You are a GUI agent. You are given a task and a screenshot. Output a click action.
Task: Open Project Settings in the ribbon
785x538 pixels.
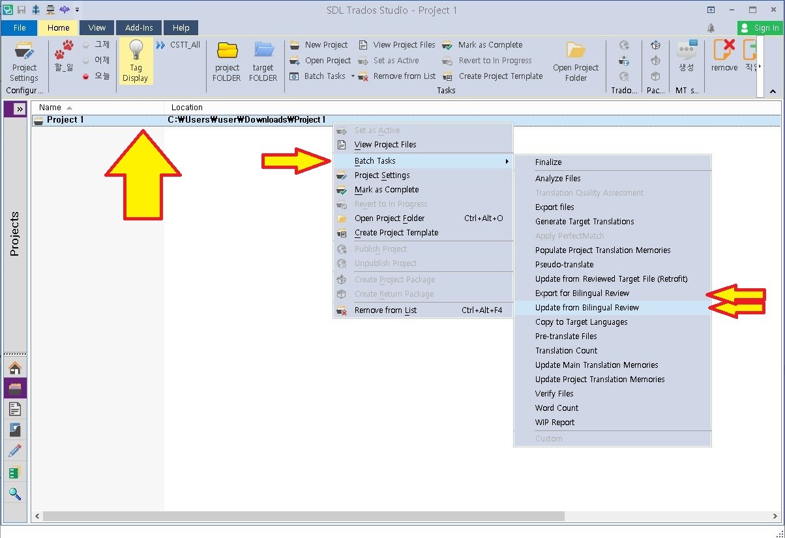pos(24,61)
